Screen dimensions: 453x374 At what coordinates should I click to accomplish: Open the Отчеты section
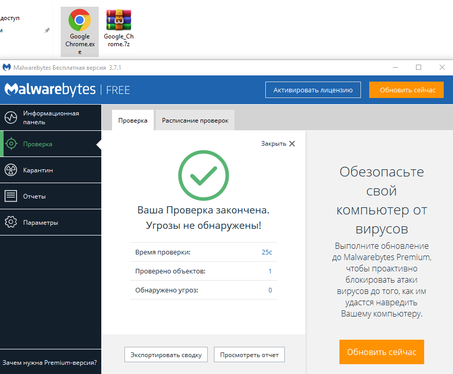point(50,196)
